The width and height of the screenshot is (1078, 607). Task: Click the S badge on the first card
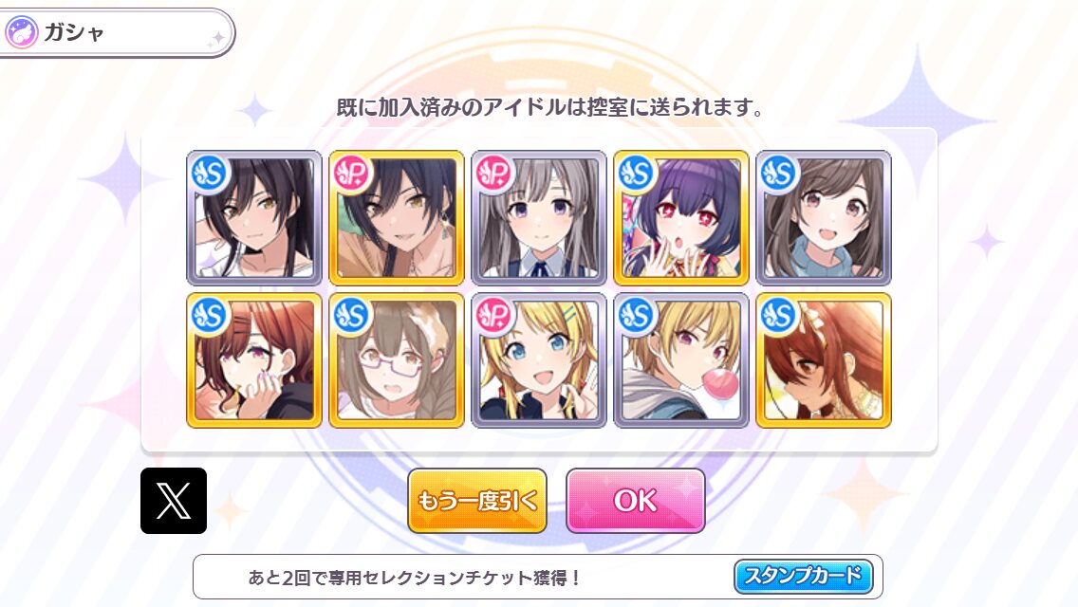click(x=209, y=174)
